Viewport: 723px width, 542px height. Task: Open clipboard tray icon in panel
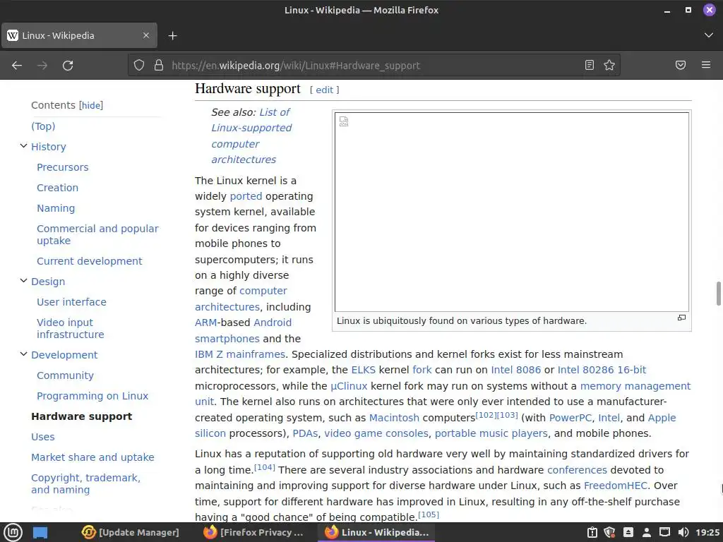pos(592,532)
